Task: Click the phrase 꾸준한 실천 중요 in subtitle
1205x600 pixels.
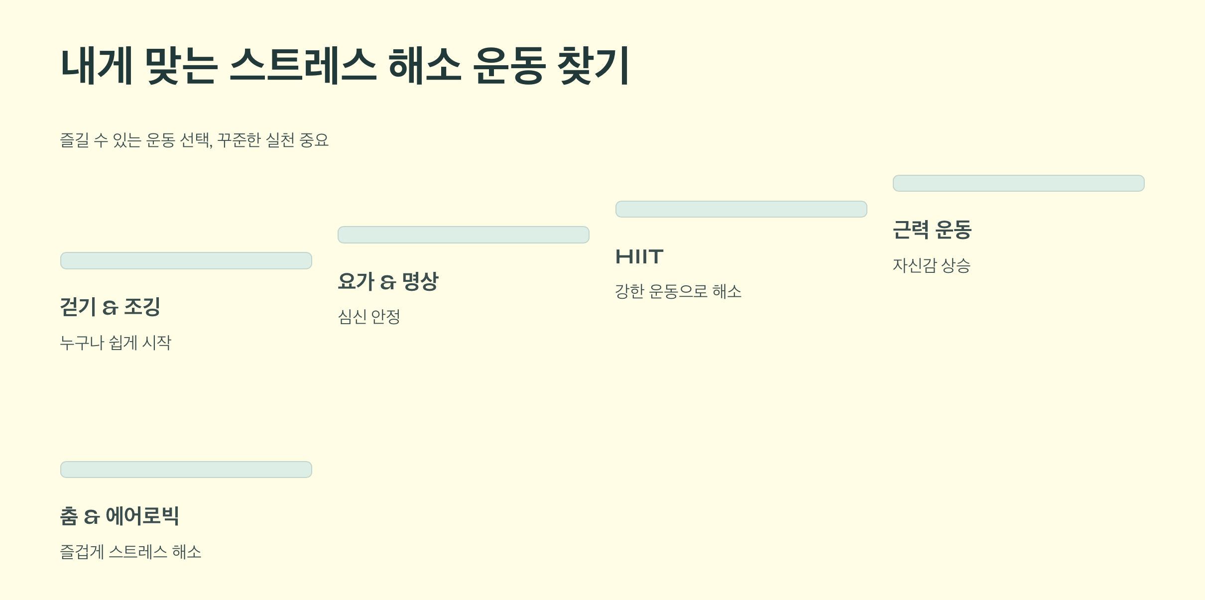Action: 273,140
